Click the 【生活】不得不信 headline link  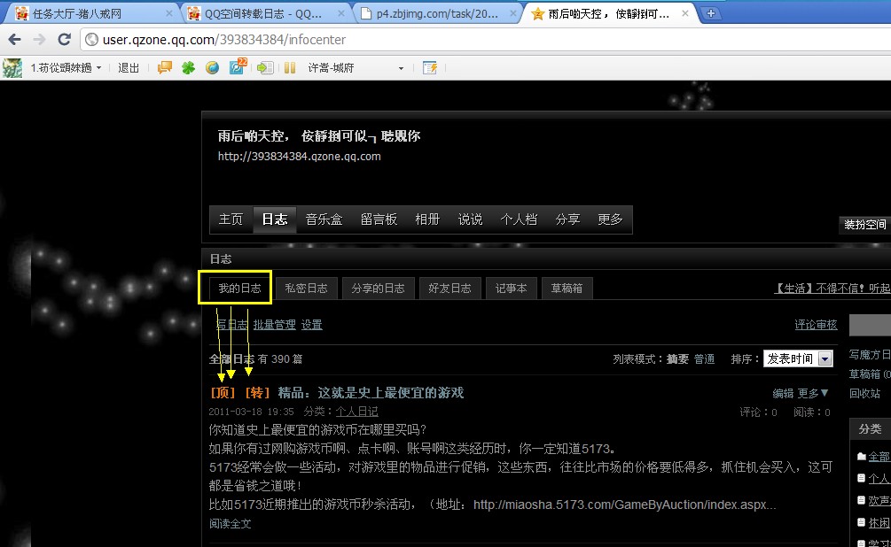(x=832, y=289)
